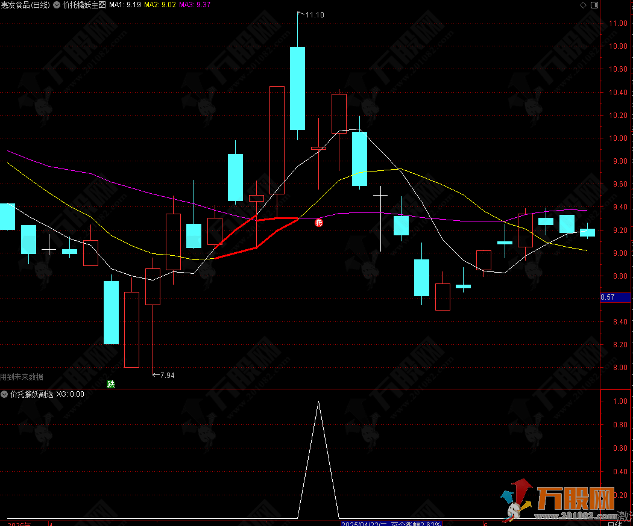Select the yellow MA2: 9.02 legend label

(x=160, y=4)
